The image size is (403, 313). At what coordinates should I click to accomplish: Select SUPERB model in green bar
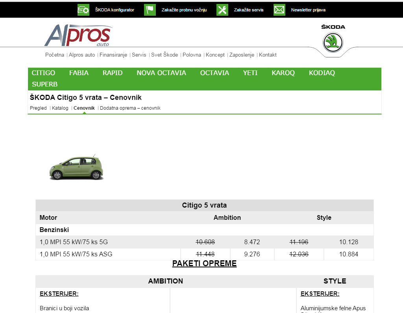[45, 84]
